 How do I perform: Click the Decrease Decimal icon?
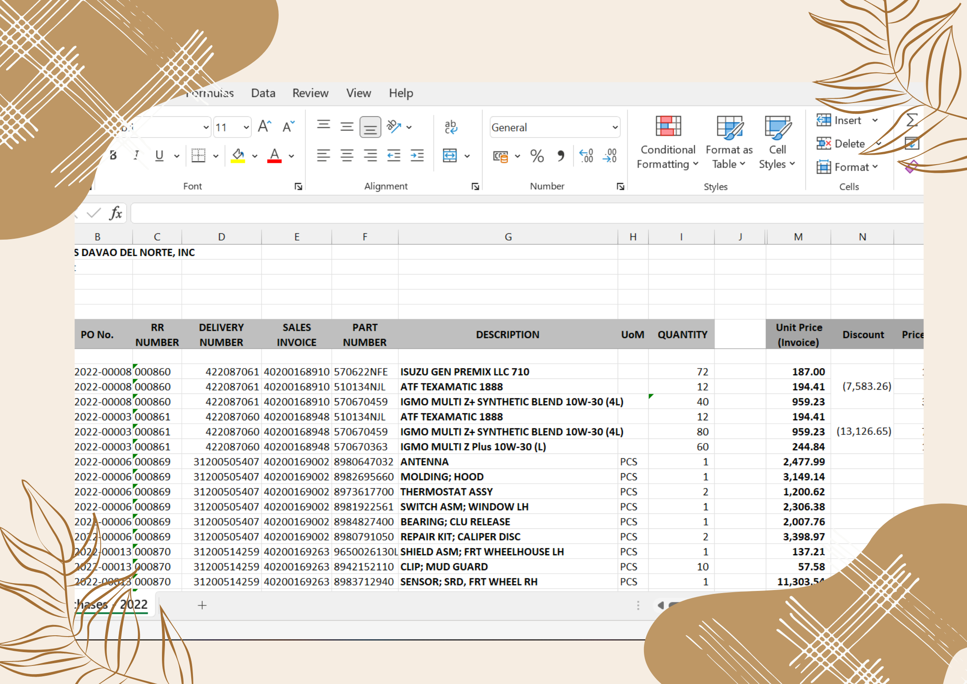click(x=610, y=156)
